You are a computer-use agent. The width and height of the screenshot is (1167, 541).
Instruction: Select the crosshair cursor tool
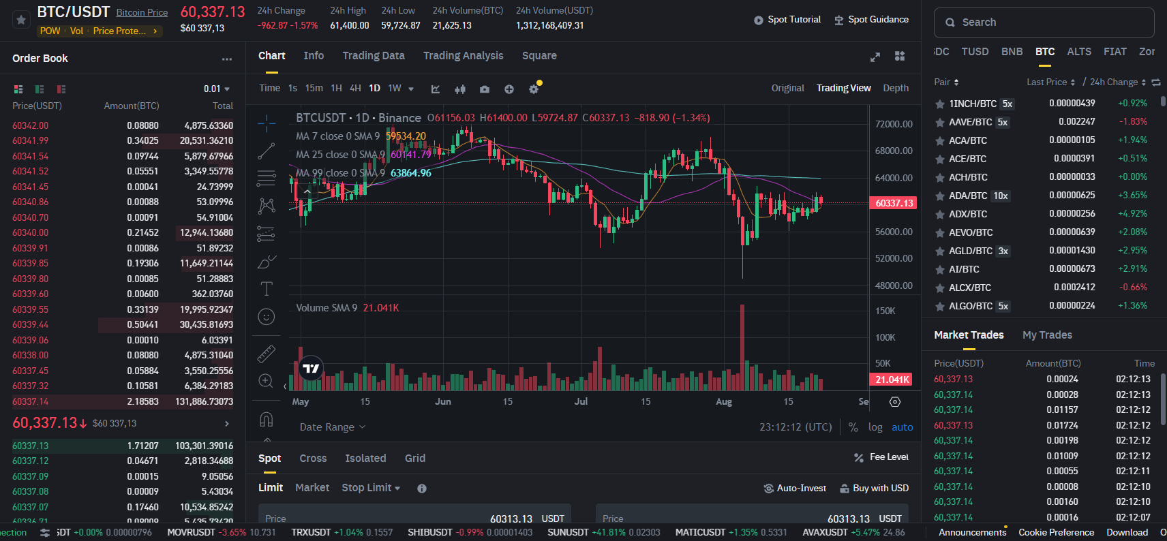(x=267, y=123)
